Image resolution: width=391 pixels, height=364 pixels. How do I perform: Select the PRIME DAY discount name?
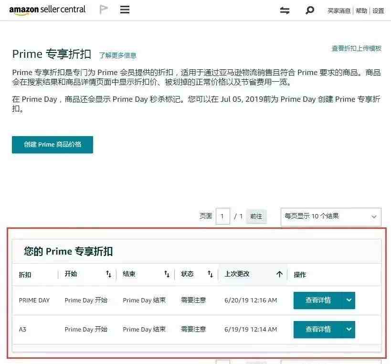point(34,300)
